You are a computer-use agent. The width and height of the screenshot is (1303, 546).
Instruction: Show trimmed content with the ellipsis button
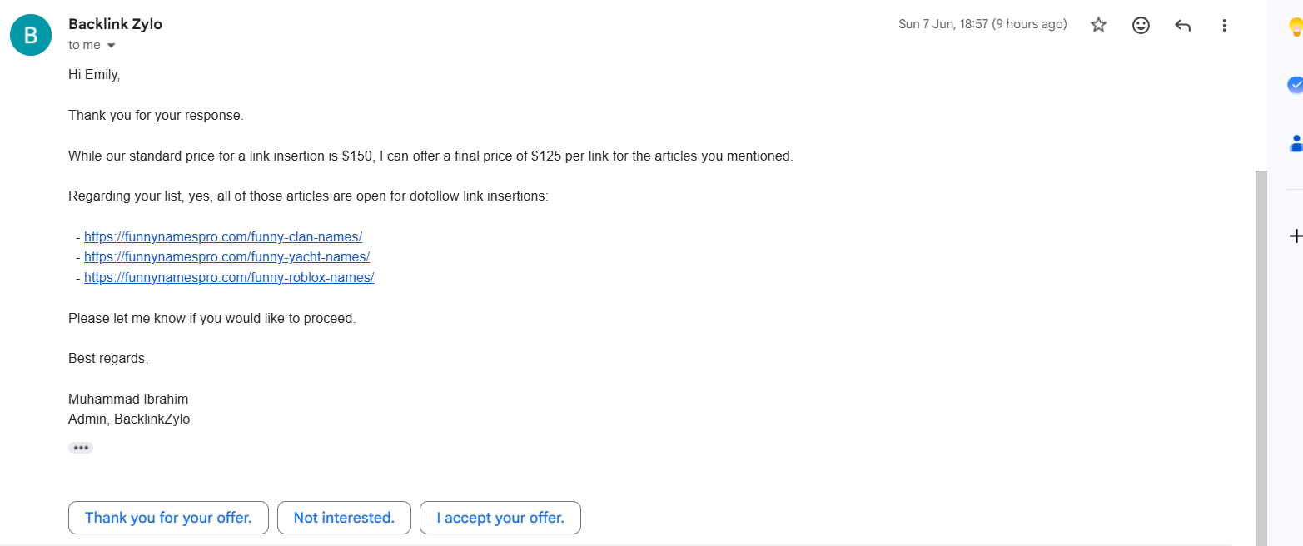click(81, 448)
